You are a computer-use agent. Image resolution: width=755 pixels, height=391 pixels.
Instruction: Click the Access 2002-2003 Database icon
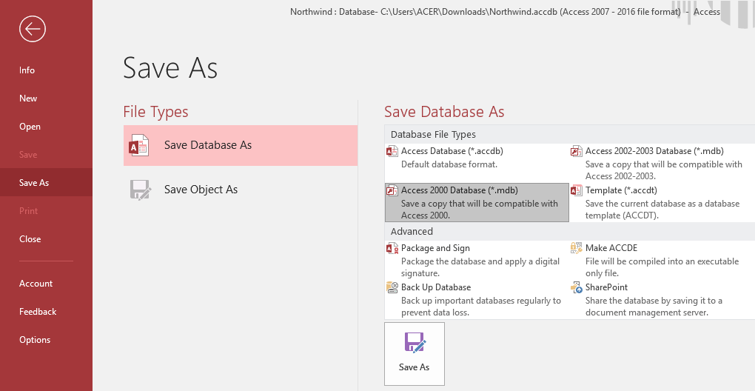click(577, 152)
